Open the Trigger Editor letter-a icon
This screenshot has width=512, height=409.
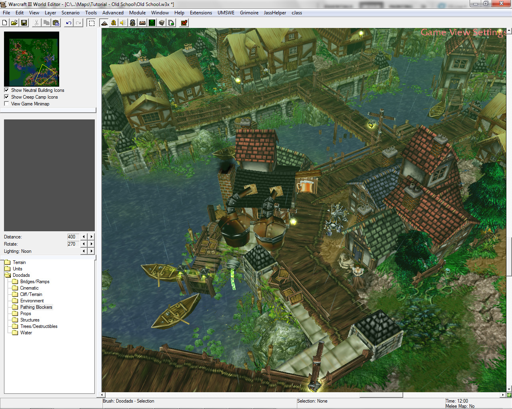point(114,23)
